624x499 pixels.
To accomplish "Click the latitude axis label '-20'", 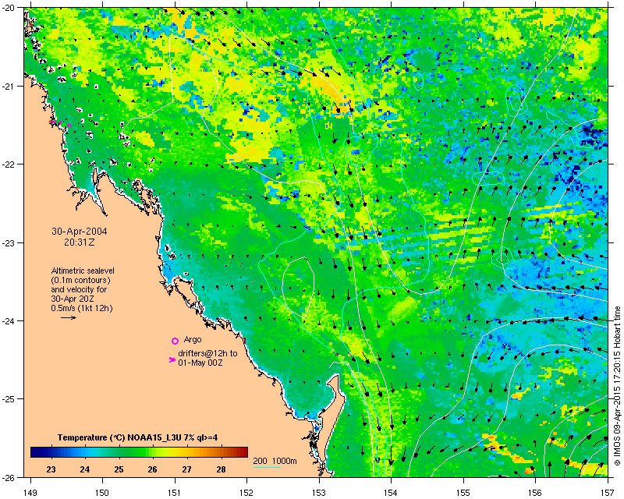I will tap(8, 8).
